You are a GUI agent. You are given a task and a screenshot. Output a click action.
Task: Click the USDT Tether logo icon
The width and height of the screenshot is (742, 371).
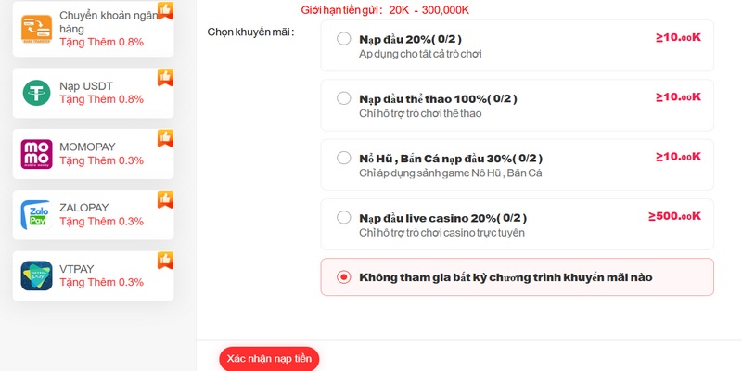[x=36, y=92]
